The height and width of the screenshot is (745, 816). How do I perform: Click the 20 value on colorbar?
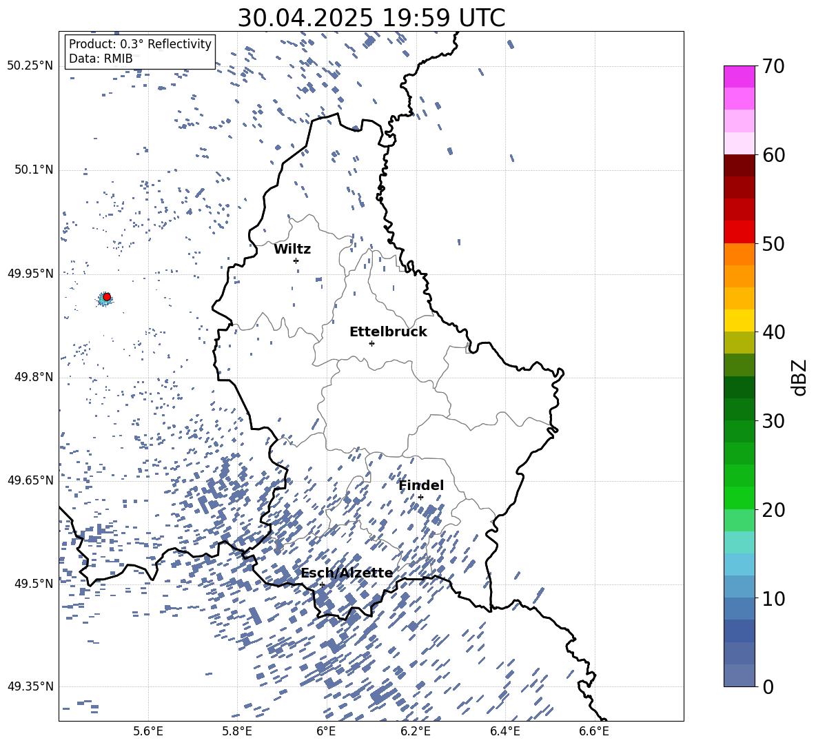click(x=773, y=509)
